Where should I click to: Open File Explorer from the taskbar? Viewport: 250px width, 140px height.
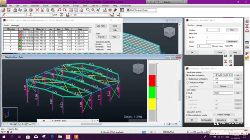tap(60, 137)
